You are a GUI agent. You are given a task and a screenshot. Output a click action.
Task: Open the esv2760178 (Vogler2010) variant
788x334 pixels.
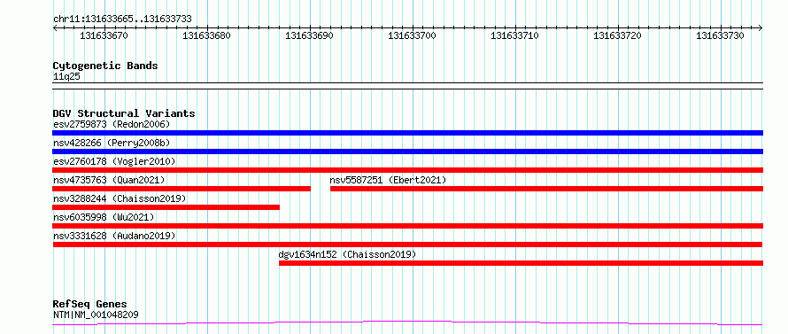click(x=114, y=161)
